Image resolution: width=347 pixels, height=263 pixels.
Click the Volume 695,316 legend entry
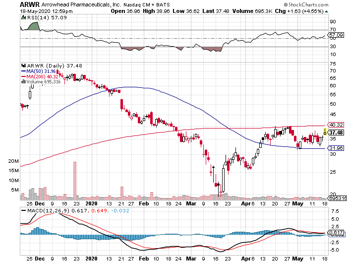pos(44,82)
